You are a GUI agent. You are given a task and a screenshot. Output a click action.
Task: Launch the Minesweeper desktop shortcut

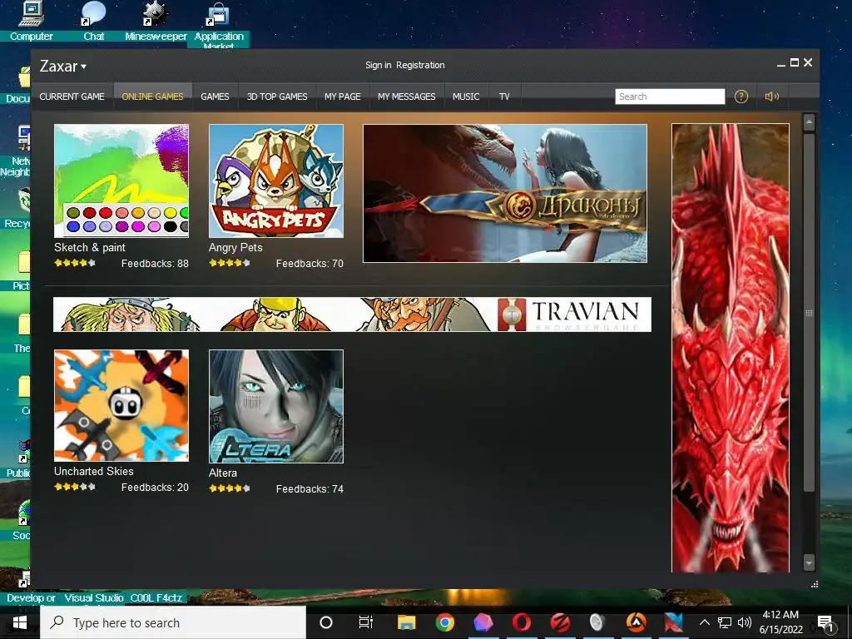(156, 22)
